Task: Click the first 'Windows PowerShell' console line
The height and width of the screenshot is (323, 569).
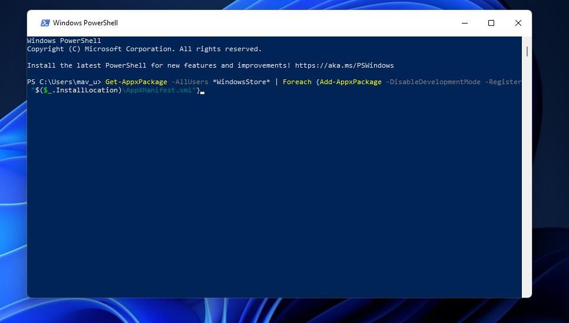Action: click(x=64, y=41)
